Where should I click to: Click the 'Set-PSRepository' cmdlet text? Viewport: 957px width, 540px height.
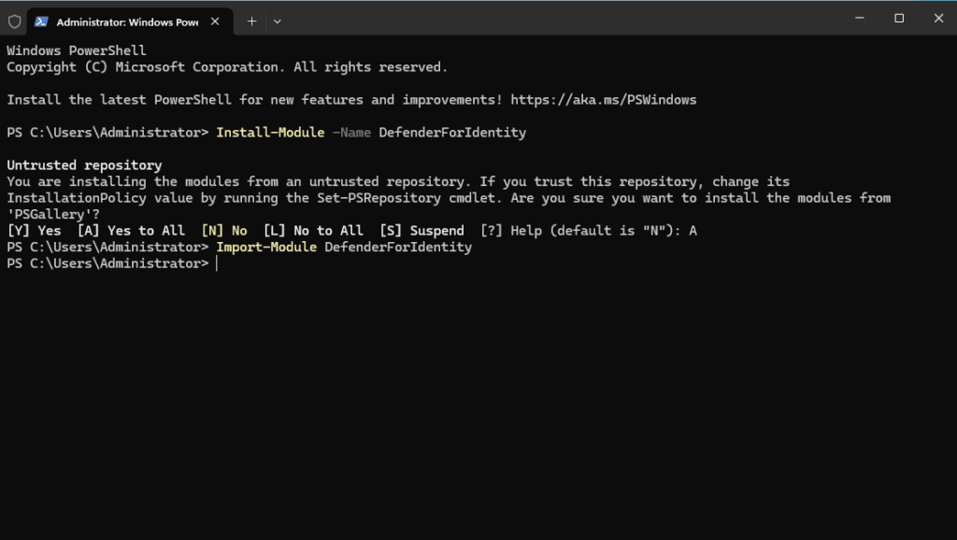tap(379, 198)
